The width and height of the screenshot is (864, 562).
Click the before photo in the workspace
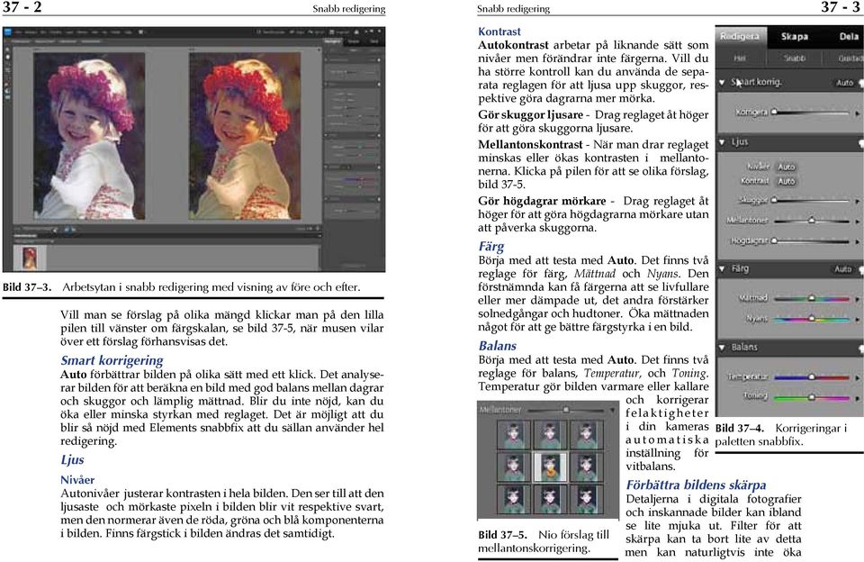pyautogui.click(x=89, y=136)
